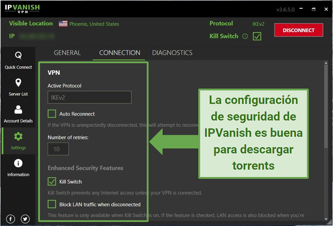Click the Enhanced Security Features heading

click(86, 168)
